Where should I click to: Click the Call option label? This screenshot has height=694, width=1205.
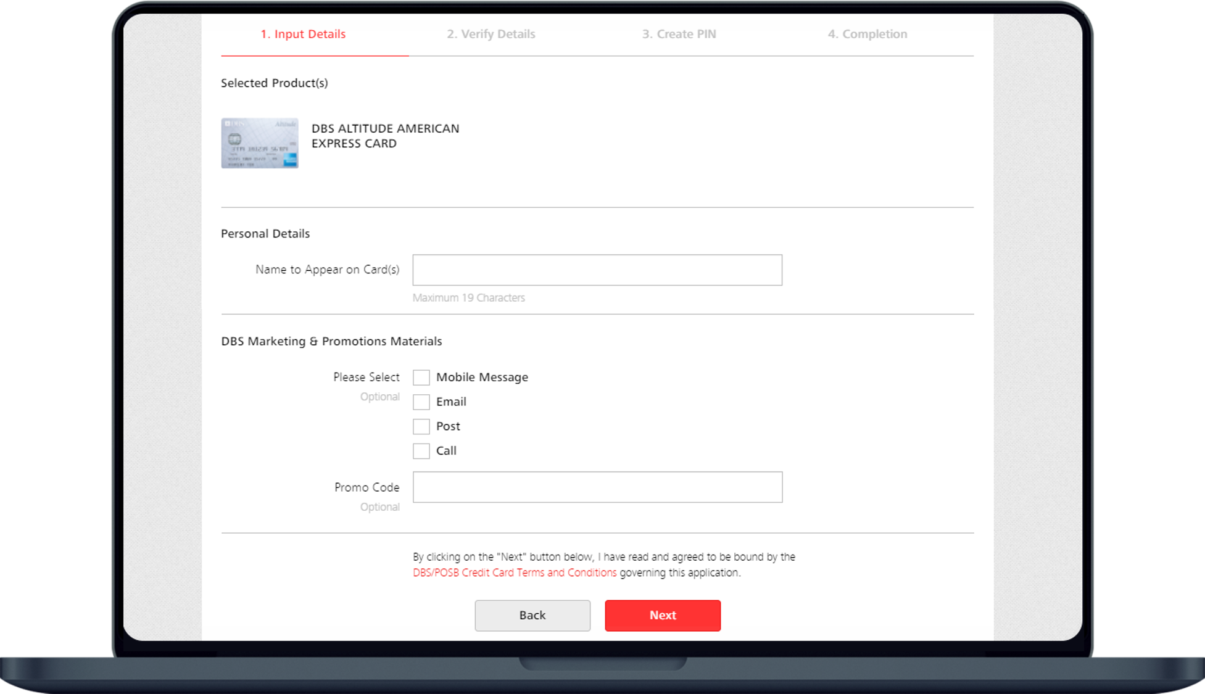tap(446, 451)
